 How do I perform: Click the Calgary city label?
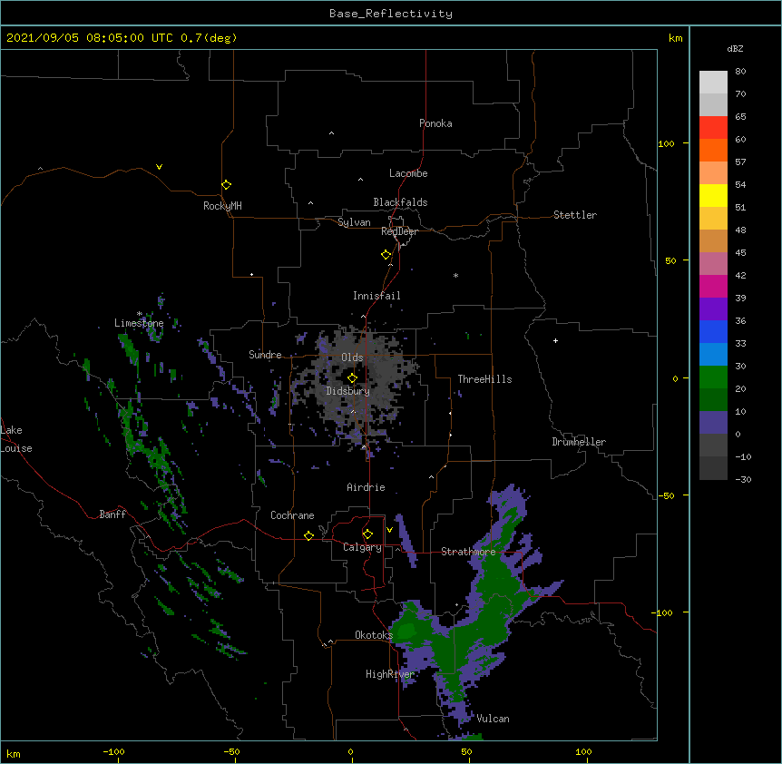click(362, 547)
